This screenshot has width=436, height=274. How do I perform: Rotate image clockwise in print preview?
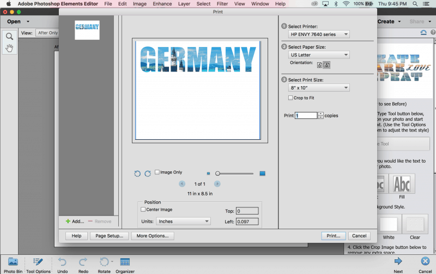(148, 174)
